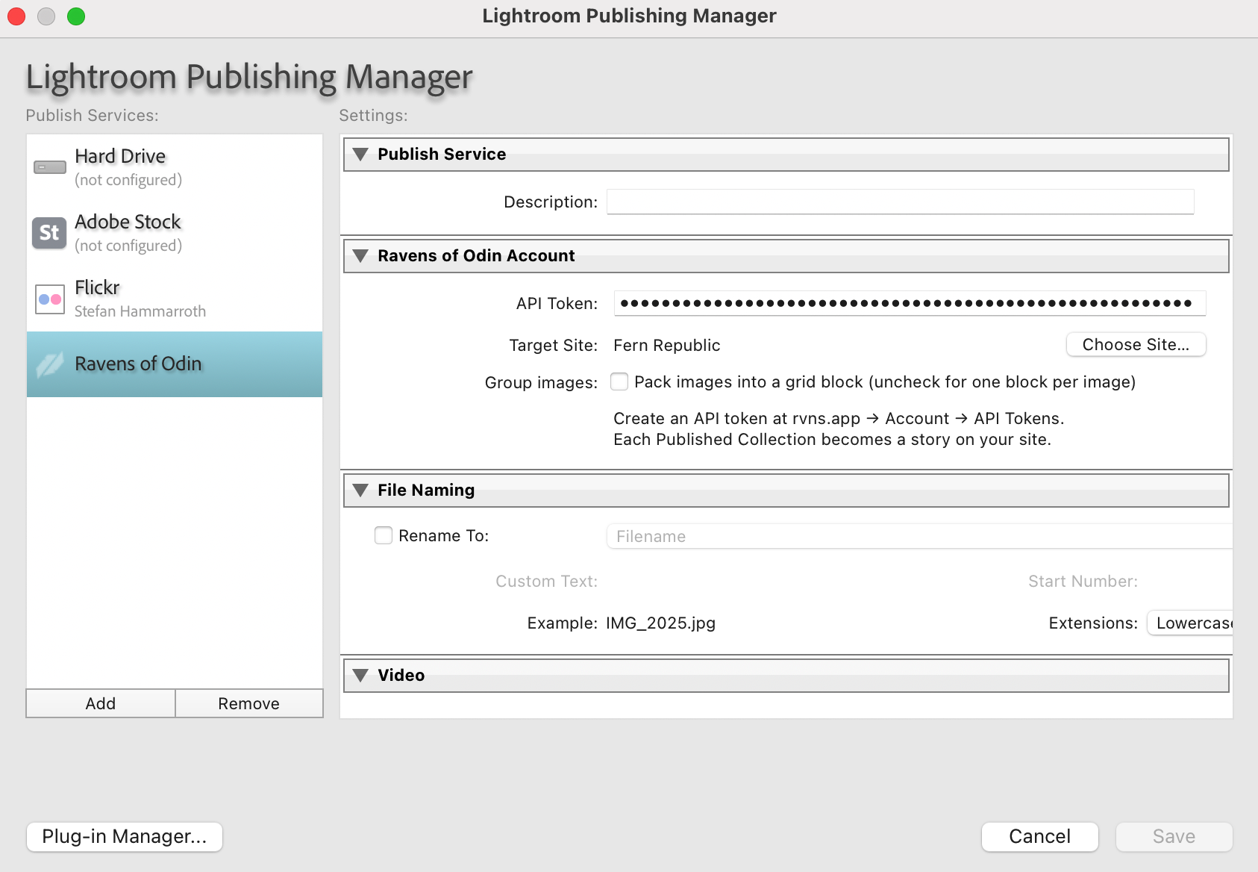This screenshot has width=1258, height=872.
Task: Click the Ravens of Odin feather icon
Action: pos(49,364)
